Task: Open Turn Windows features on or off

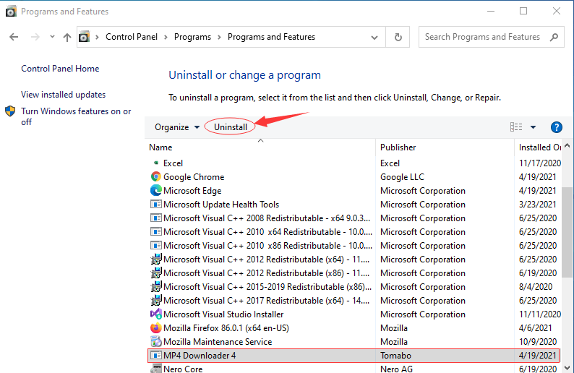Action: (x=76, y=116)
